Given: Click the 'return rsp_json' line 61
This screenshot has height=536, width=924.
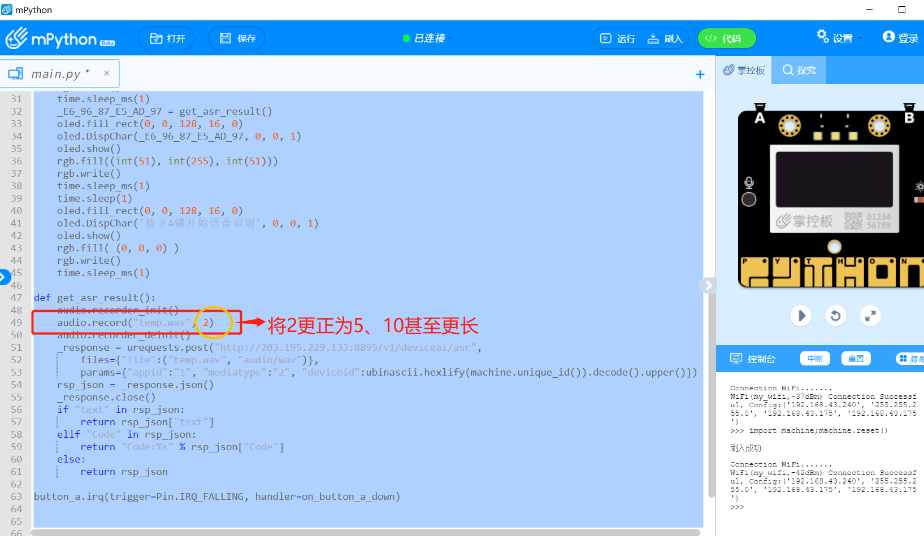Looking at the screenshot, I should point(124,472).
